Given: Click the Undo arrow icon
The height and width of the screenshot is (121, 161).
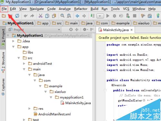Looking at the screenshot, I should click(25, 16).
